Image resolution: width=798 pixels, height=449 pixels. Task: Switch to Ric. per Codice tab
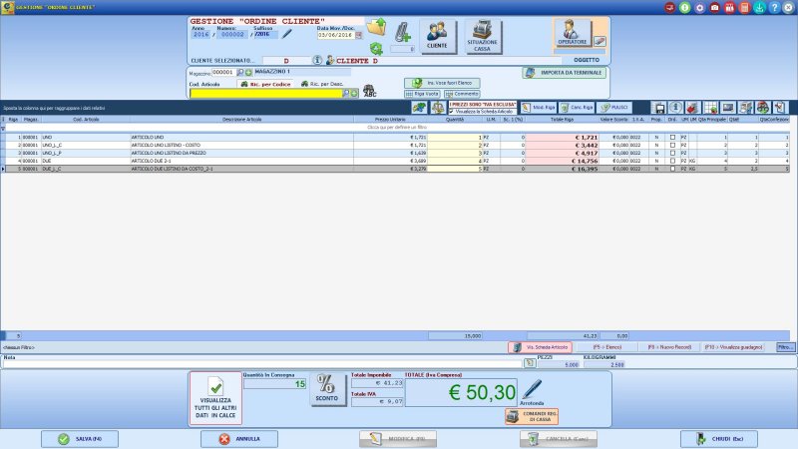[265, 84]
